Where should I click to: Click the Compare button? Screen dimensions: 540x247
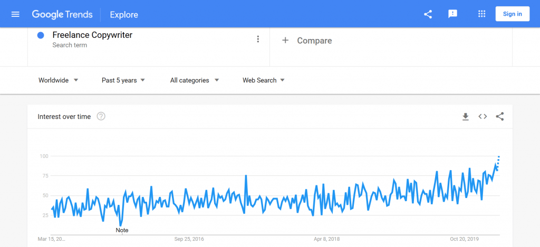(307, 41)
